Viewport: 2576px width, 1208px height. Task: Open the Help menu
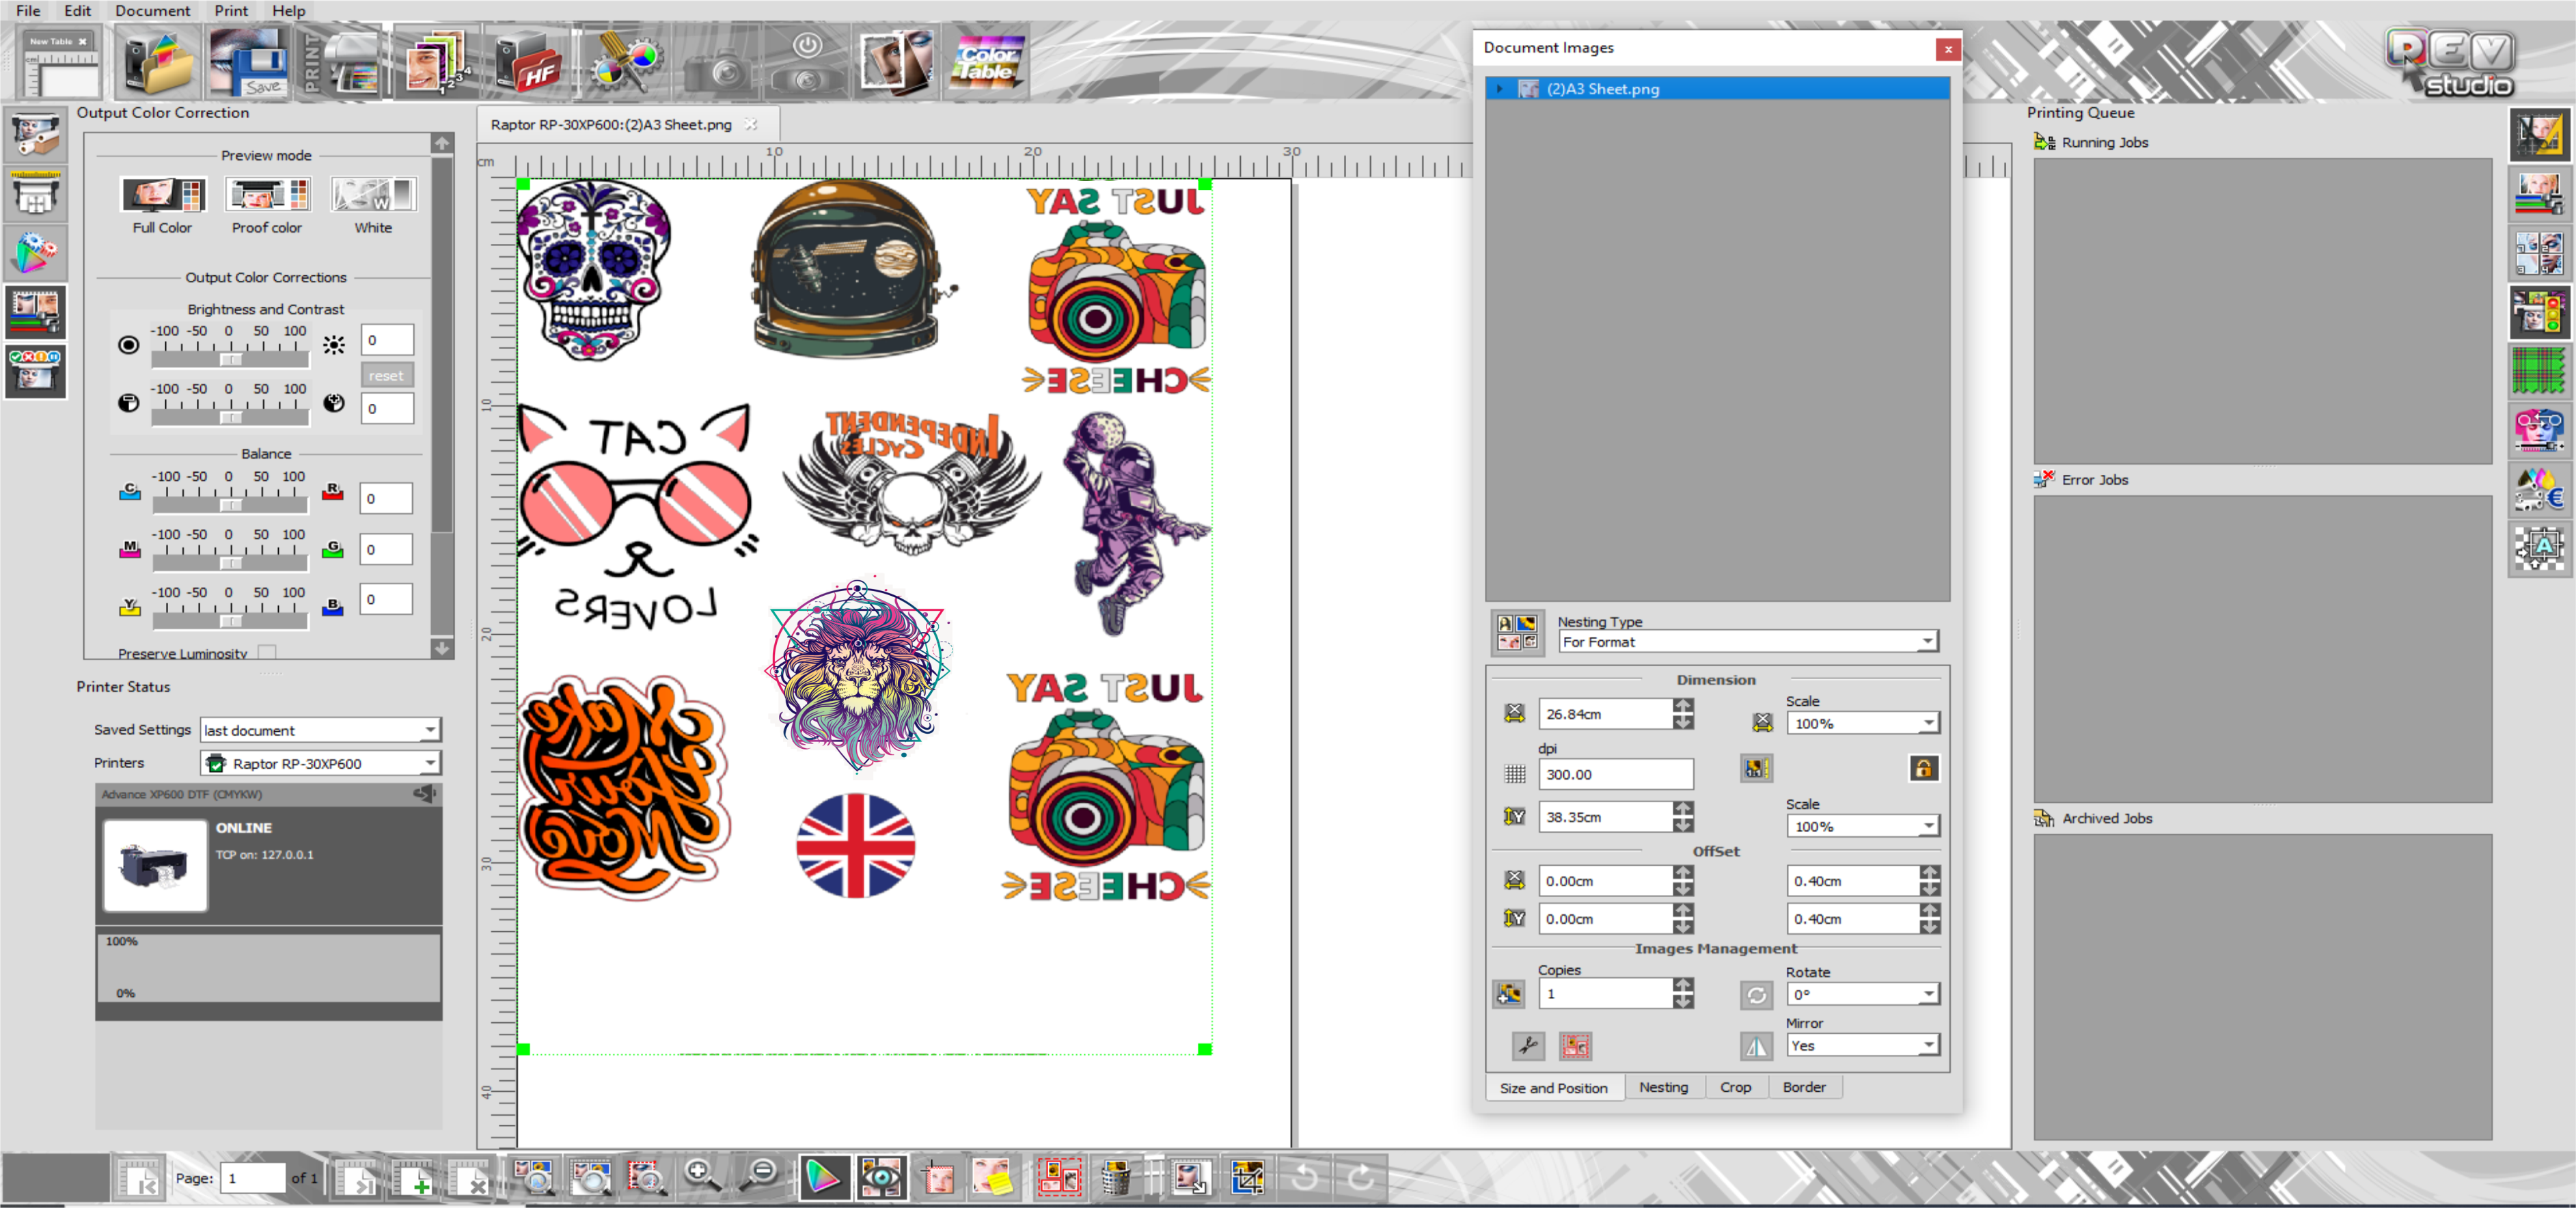[x=288, y=10]
